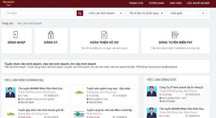Click the avatar photo on the Cần tuyển NHANH card in Việc Làm Kinh Doanh
This screenshot has width=216, height=118.
point(10,92)
